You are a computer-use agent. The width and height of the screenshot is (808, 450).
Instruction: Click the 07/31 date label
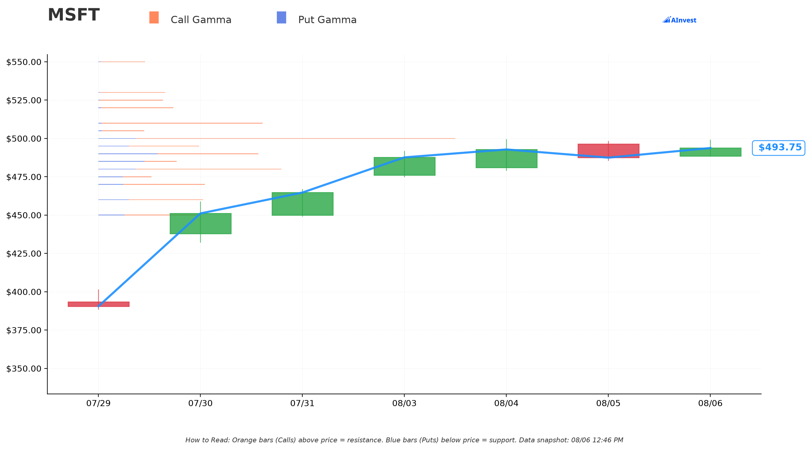[302, 403]
